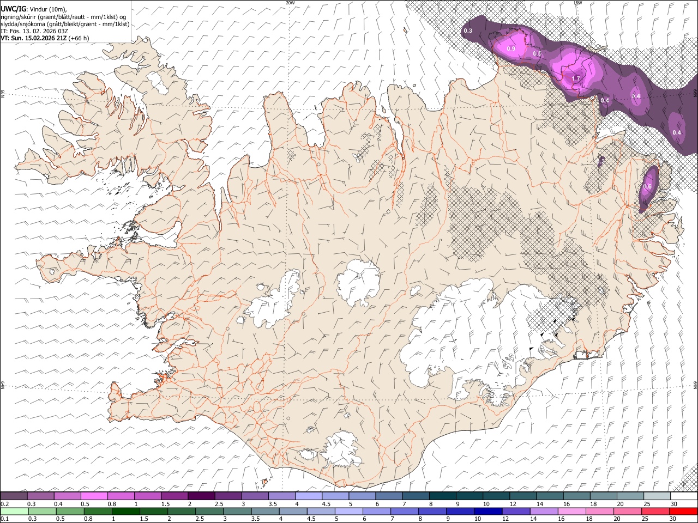The width and height of the screenshot is (698, 523).
Task: Click the dark green 1 swatch on rain scale
Action: click(125, 511)
